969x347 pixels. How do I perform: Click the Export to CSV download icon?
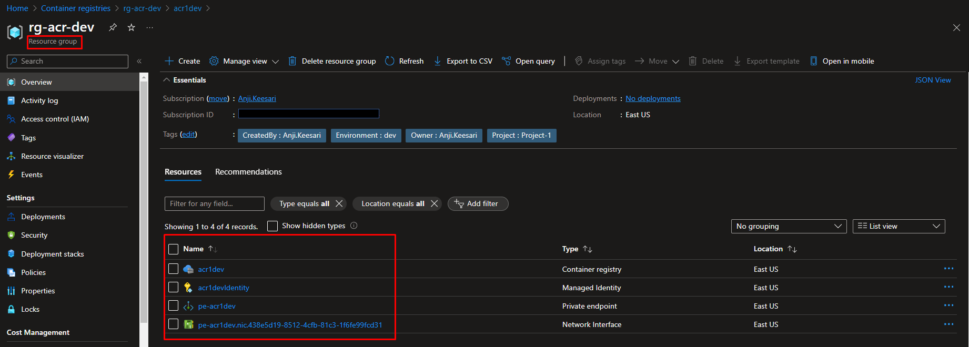tap(438, 61)
